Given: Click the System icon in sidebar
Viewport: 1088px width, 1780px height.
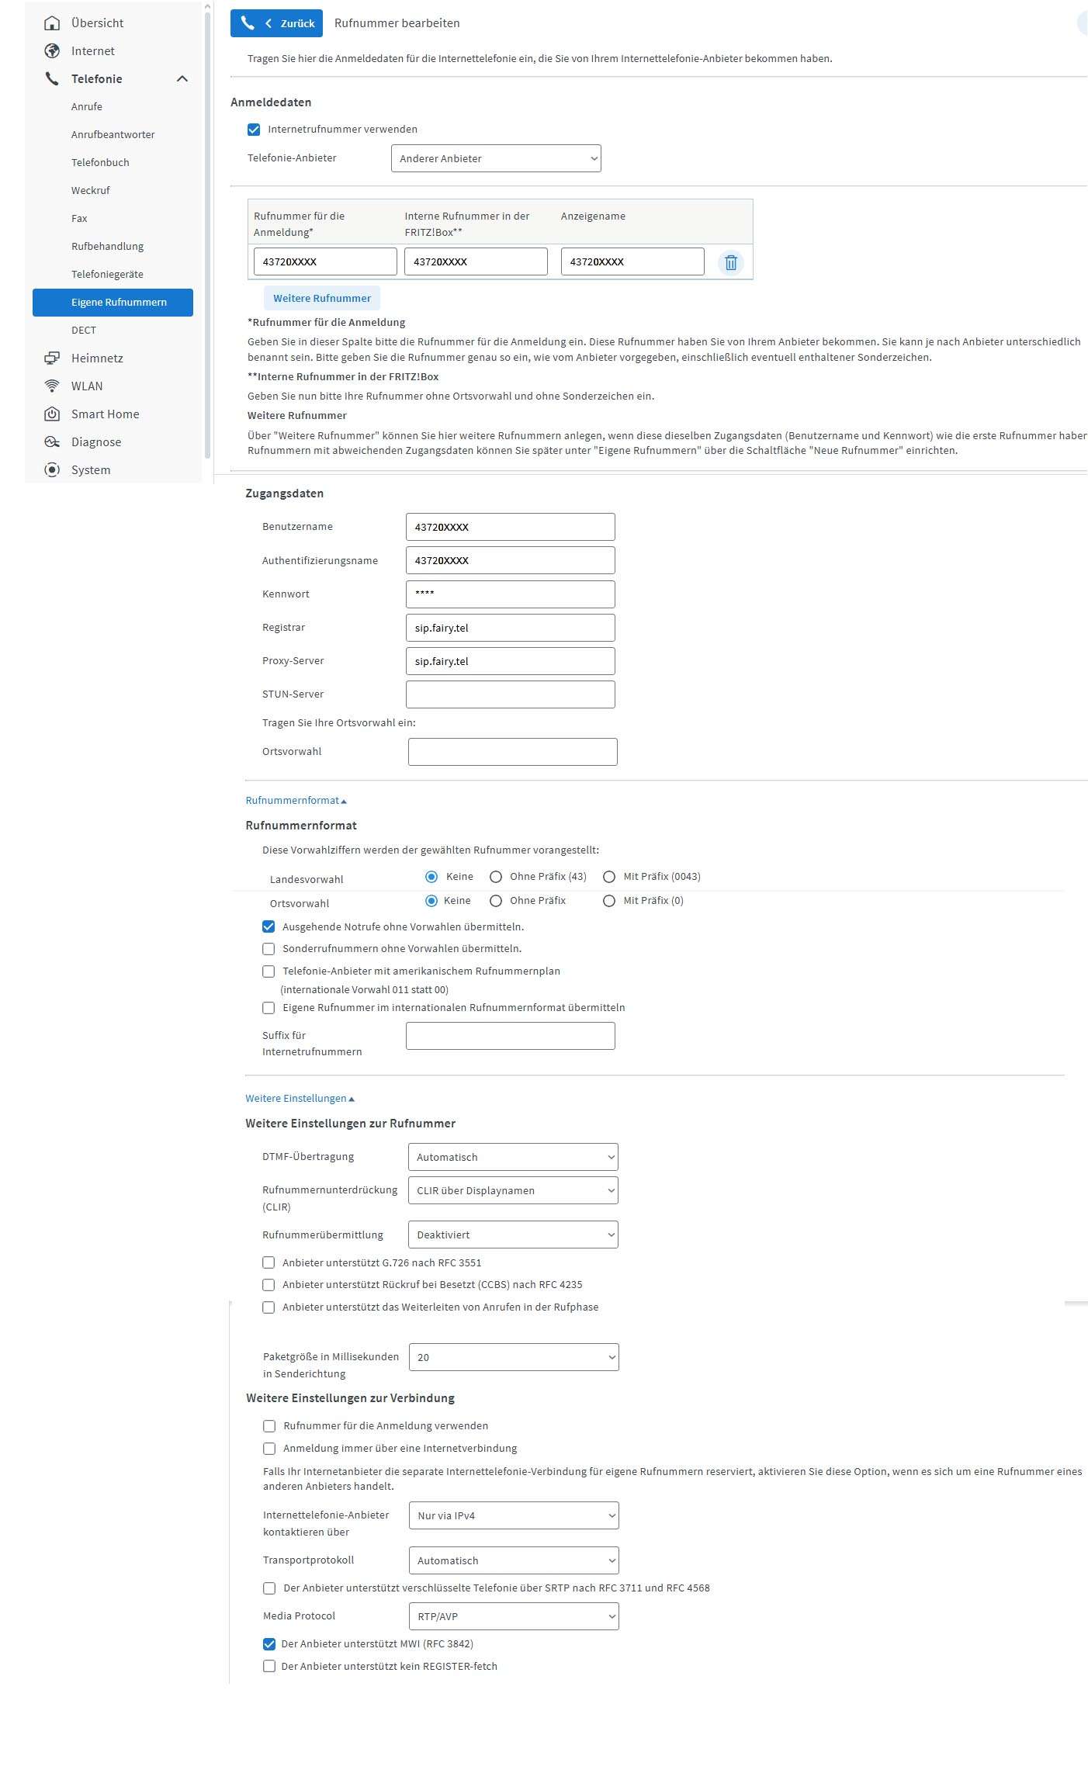Looking at the screenshot, I should coord(52,470).
